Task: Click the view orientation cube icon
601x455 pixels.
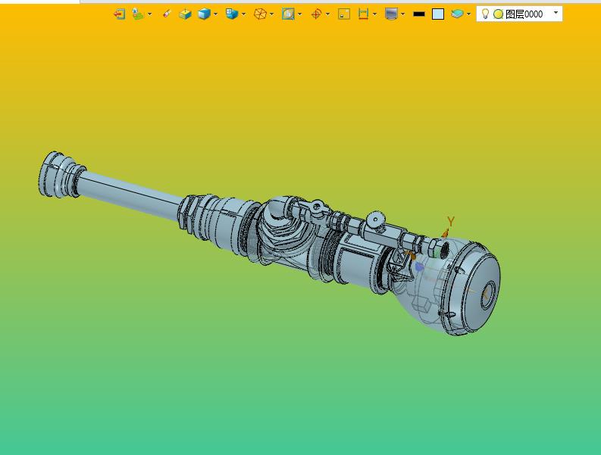Action: 231,14
